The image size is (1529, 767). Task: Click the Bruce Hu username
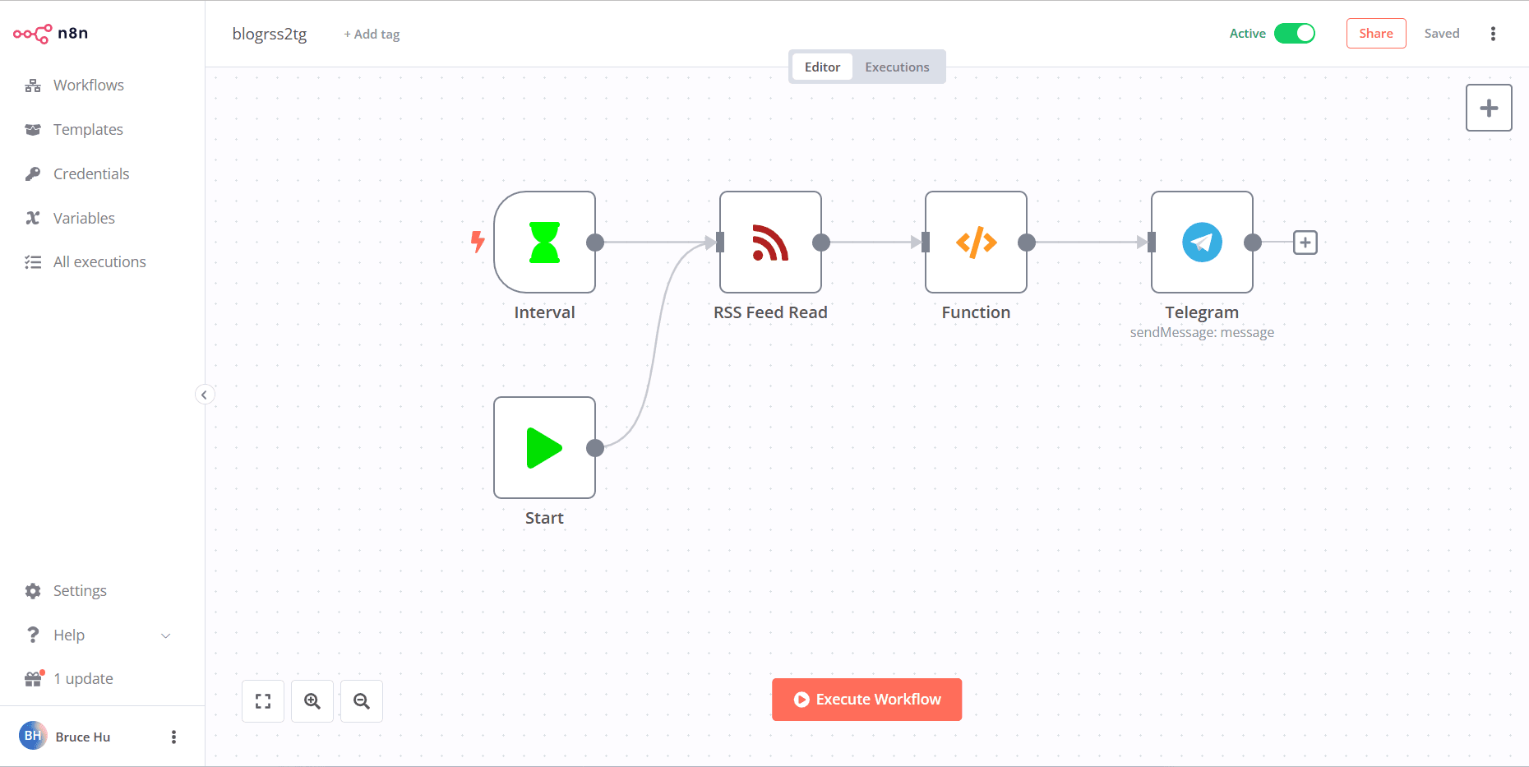tap(83, 737)
